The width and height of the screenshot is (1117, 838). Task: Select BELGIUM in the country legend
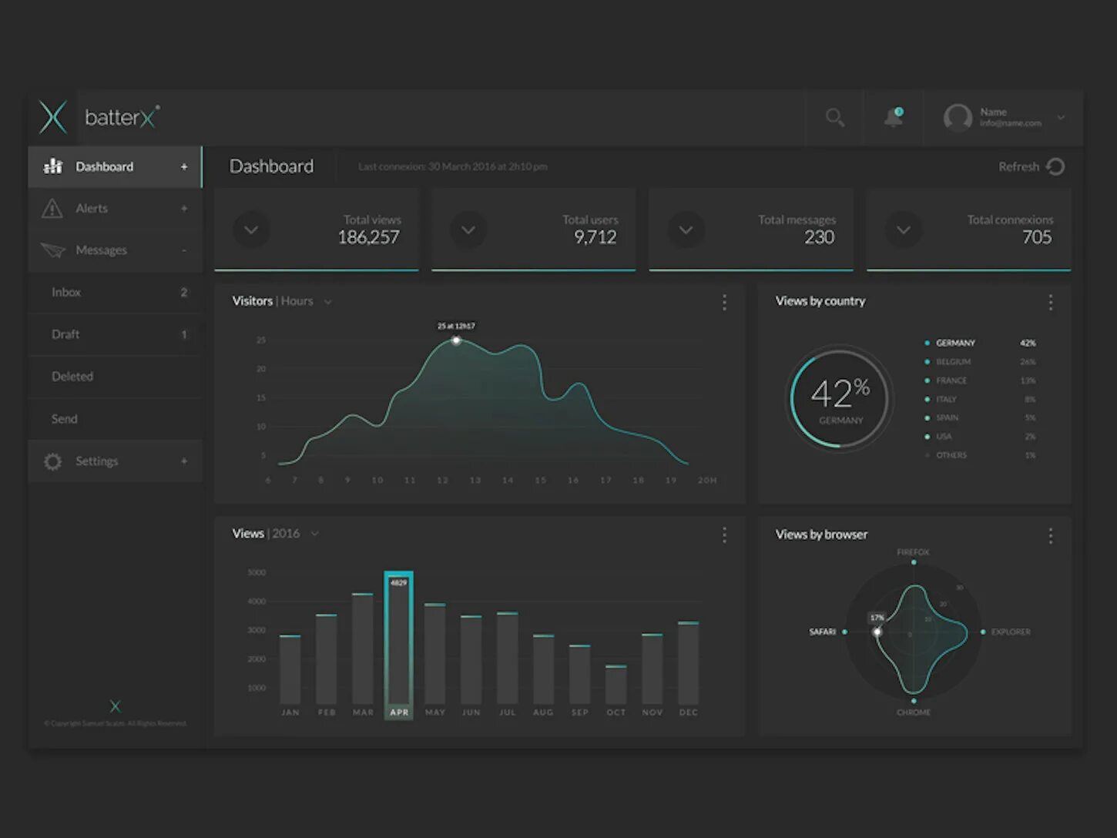tap(953, 361)
